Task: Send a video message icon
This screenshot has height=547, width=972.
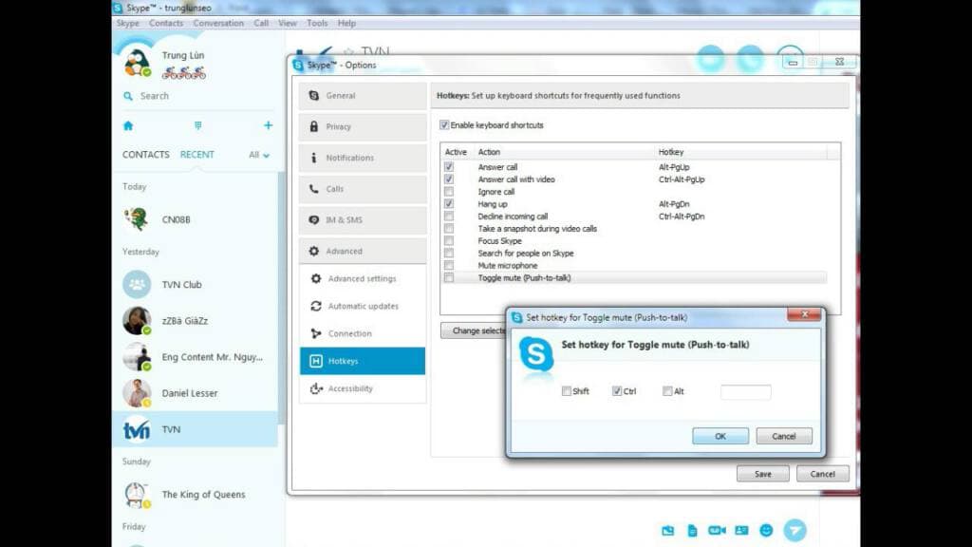Action: [x=717, y=530]
